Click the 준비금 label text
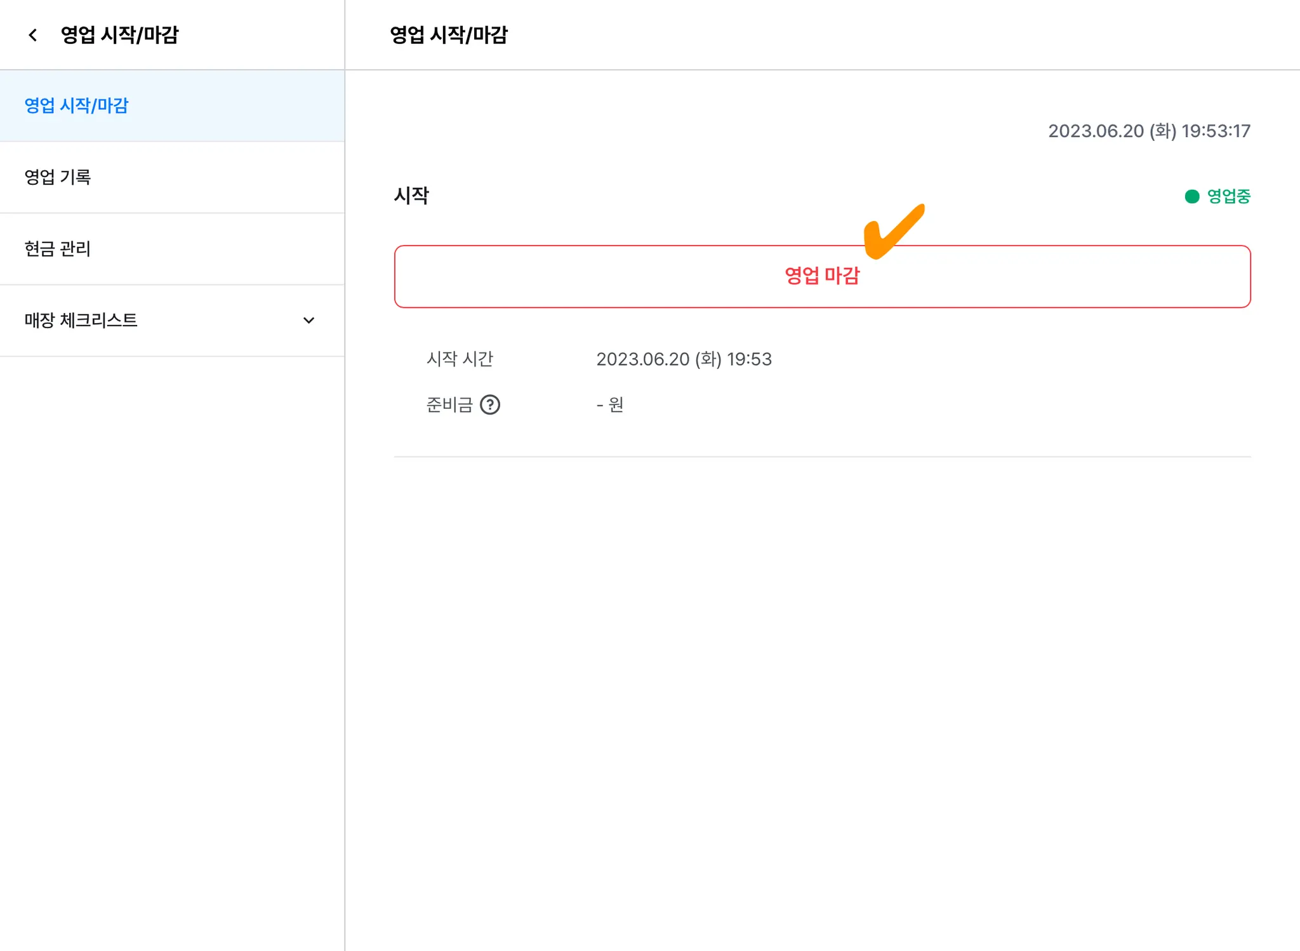1300x951 pixels. click(449, 404)
